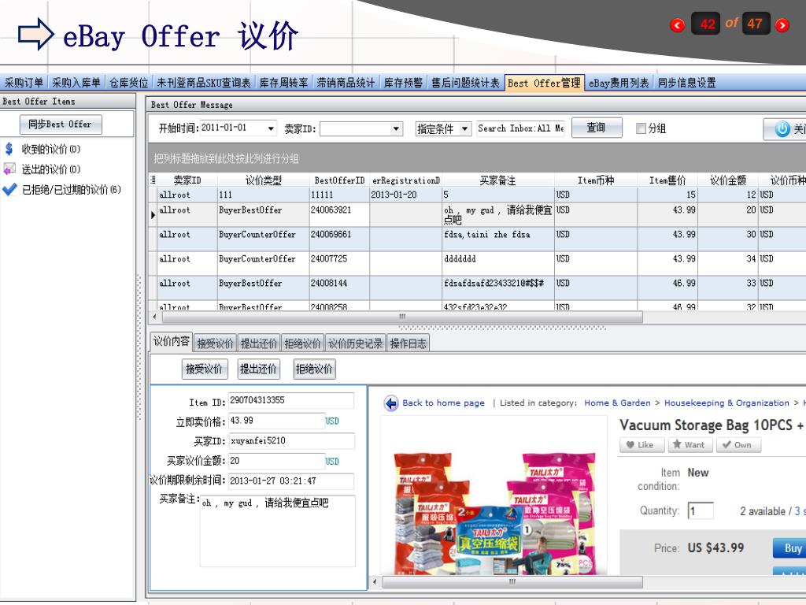
Task: Click Back to home page link
Action: (443, 403)
